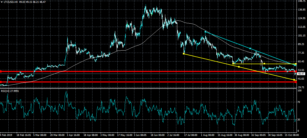The height and width of the screenshot is (138, 307).
Task: Click the RSI scale value 30
Action: 299,120
